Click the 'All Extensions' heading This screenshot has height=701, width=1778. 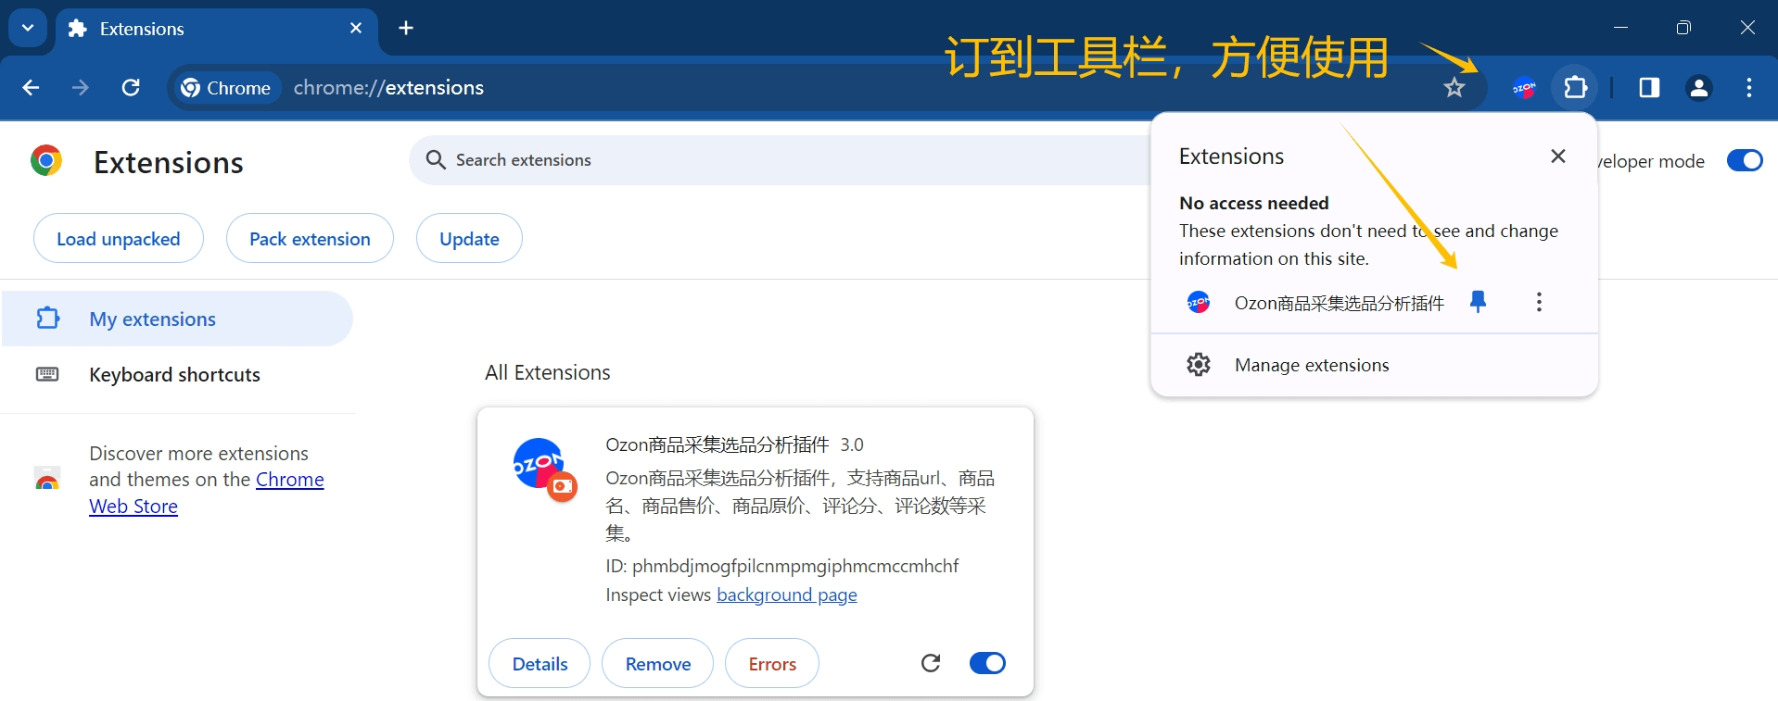click(x=548, y=372)
